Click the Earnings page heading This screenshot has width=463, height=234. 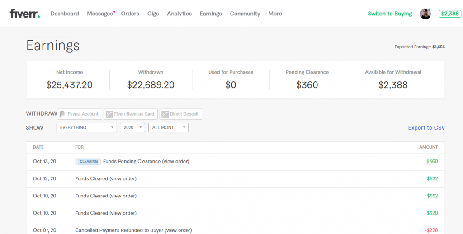53,46
